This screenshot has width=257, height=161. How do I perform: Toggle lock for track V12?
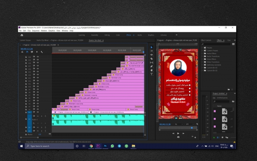26,80
